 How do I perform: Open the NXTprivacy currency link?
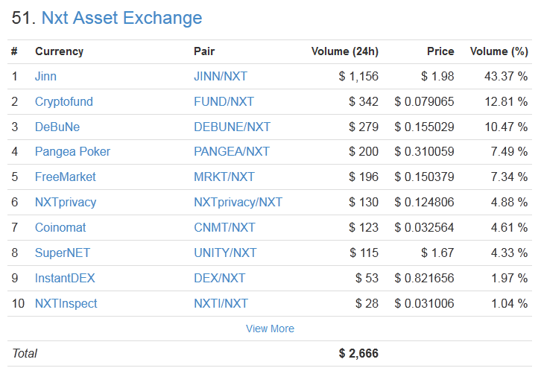(66, 203)
